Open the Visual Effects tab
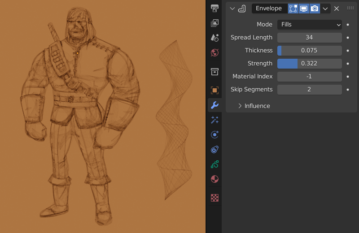 click(x=215, y=120)
